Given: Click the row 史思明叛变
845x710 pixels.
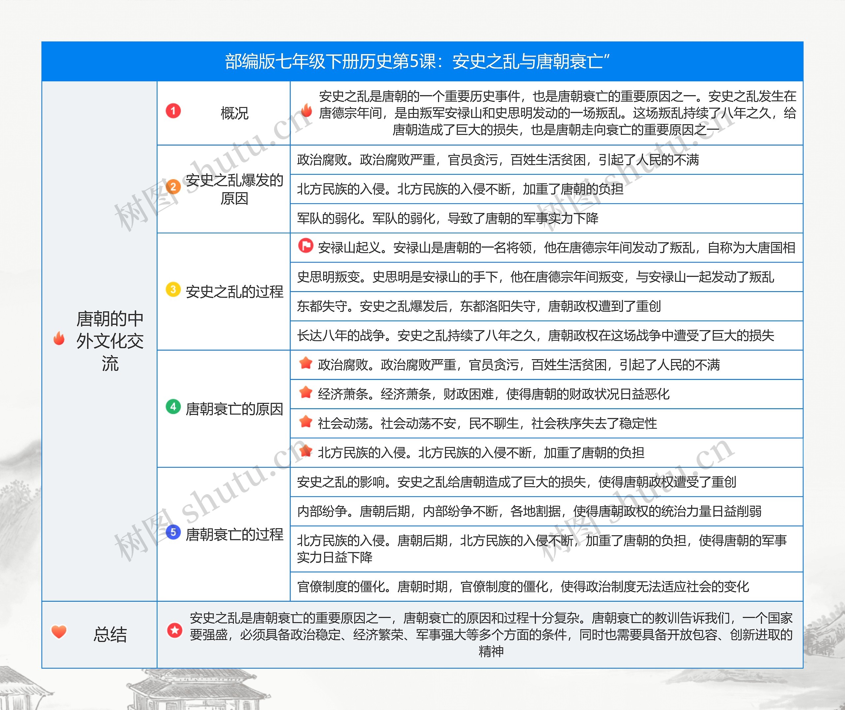Looking at the screenshot, I should point(546,277).
